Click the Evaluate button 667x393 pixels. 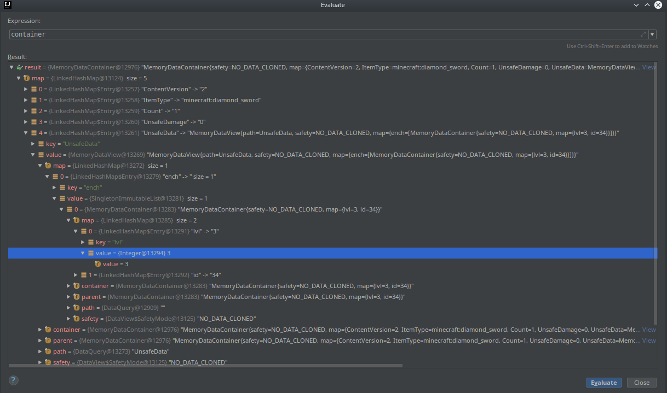tap(603, 382)
